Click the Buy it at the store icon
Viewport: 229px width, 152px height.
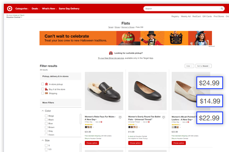coord(47,89)
